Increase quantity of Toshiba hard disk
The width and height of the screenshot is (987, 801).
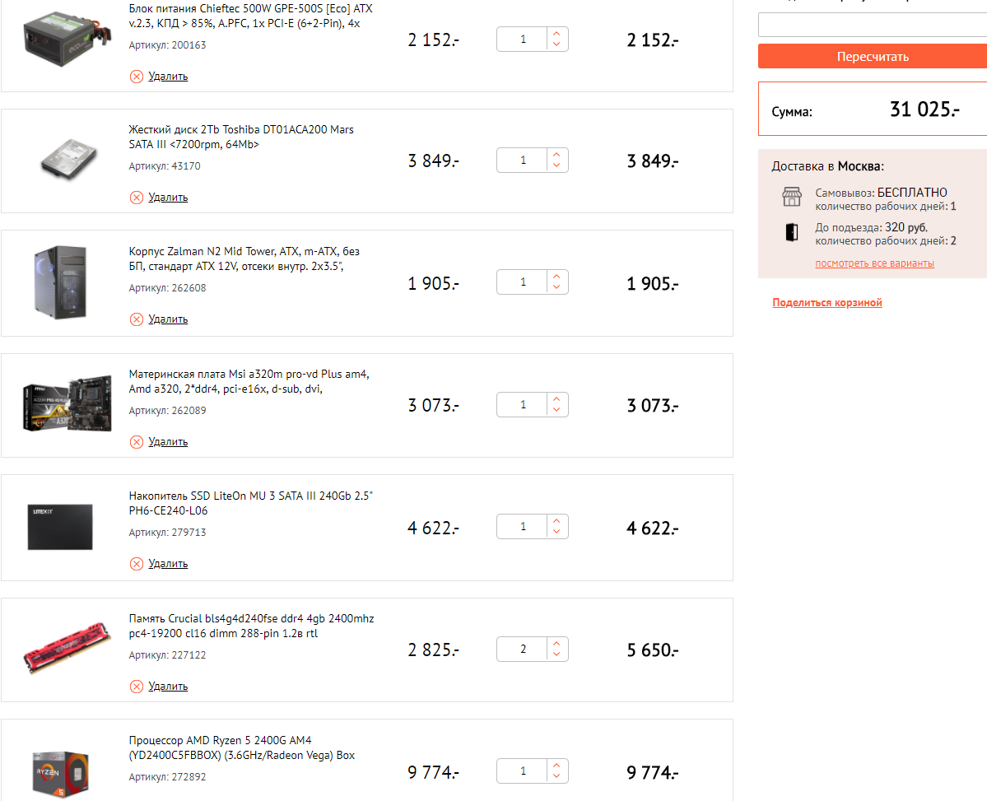click(x=557, y=154)
